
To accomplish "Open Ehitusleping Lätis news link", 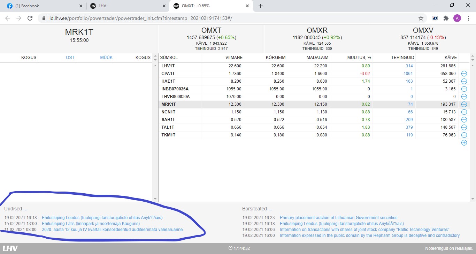I will pyautogui.click(x=91, y=223).
